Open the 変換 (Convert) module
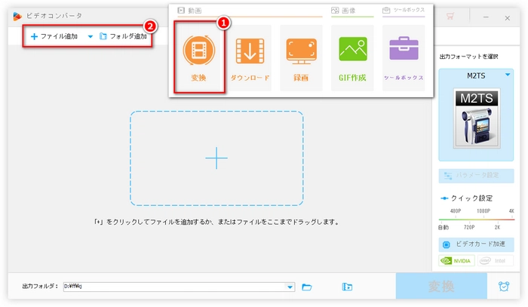The image size is (528, 307). (199, 57)
